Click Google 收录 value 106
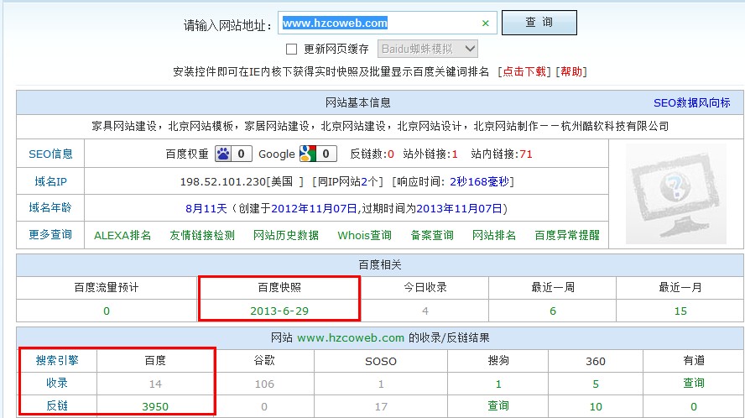This screenshot has height=418, width=745. click(264, 384)
